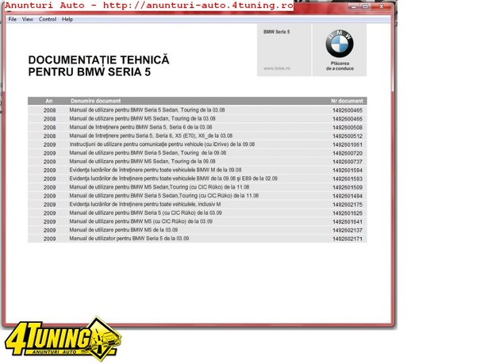This screenshot has height=364, width=484.
Task: Select document number 1492600508
Action: tap(348, 128)
